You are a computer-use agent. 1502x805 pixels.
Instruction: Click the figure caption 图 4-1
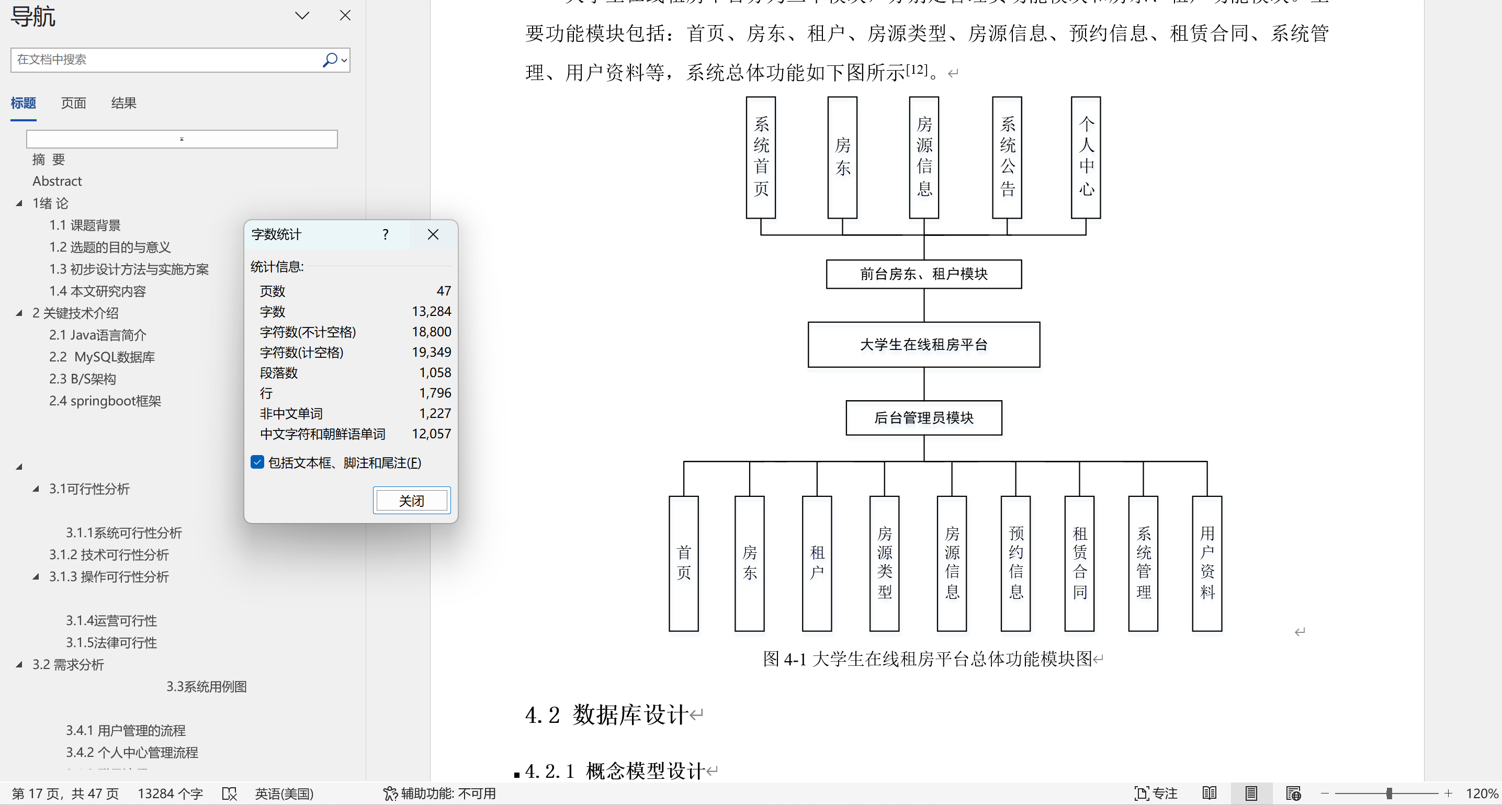pyautogui.click(x=927, y=659)
